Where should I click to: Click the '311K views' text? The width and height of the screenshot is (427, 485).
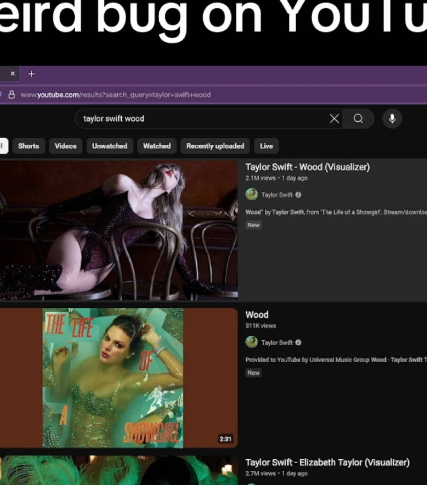(x=261, y=326)
